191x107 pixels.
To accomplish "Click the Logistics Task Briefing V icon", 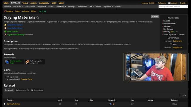I will point(5,35).
